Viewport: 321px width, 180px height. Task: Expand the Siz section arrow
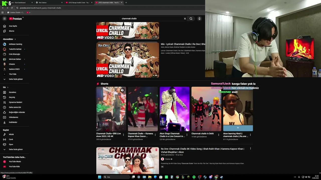pyautogui.click(x=8, y=87)
